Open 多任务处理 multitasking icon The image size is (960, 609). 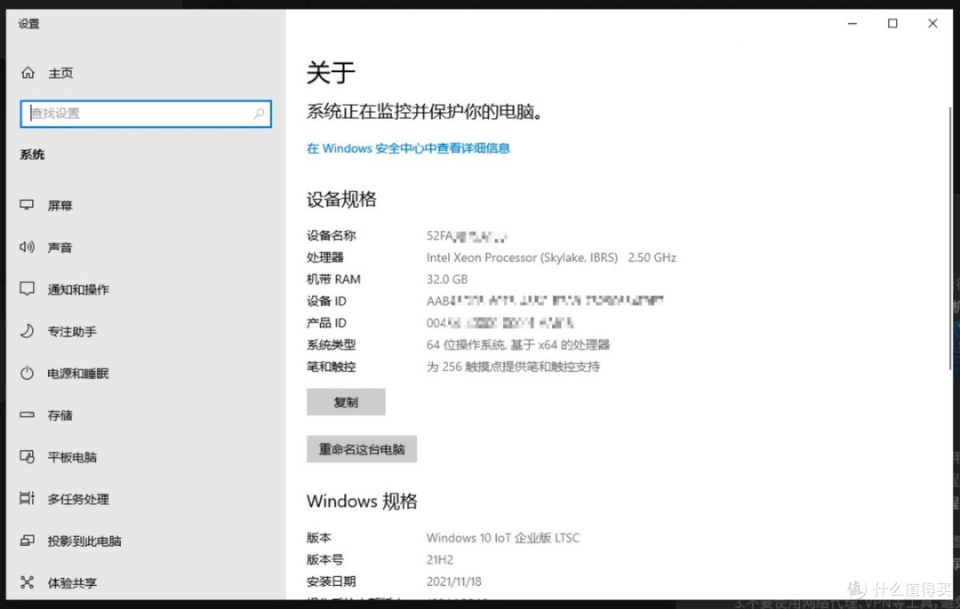[x=27, y=498]
